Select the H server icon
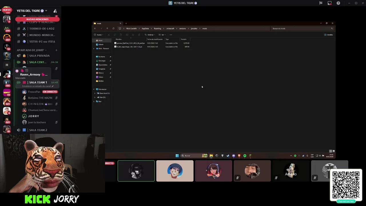This screenshot has height=206, width=366. click(7, 65)
